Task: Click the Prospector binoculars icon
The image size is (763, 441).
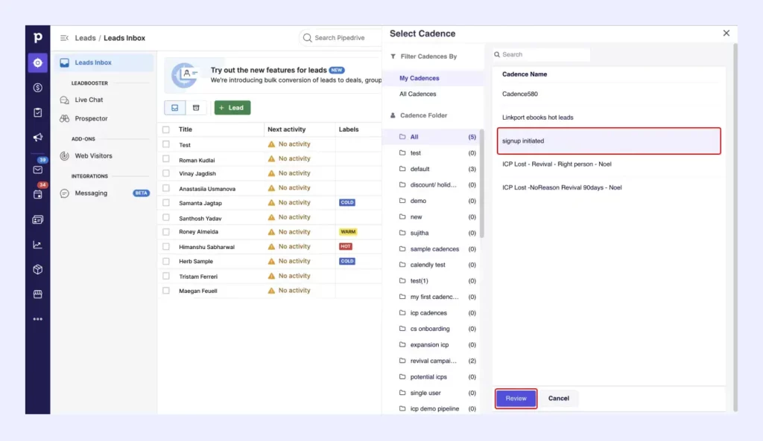Action: point(64,118)
